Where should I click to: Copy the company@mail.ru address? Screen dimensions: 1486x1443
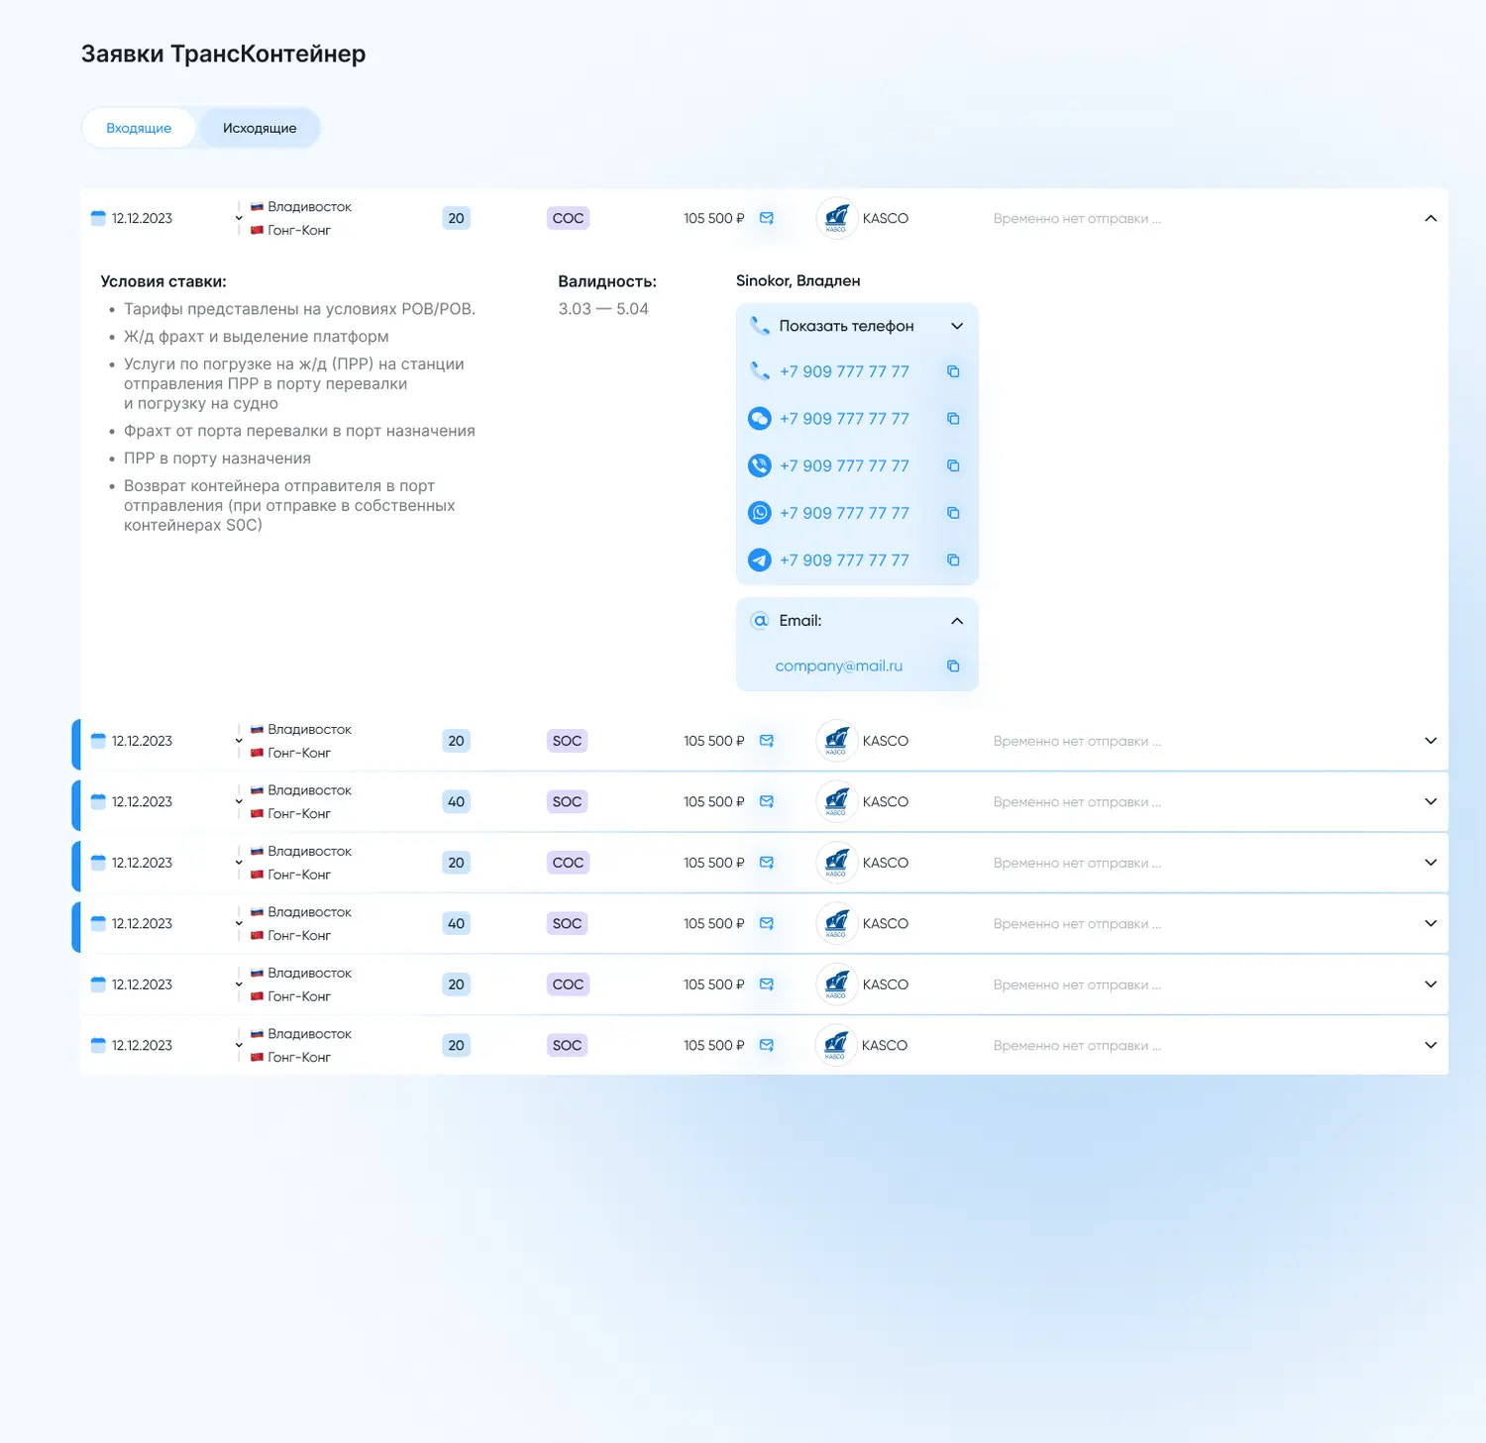click(x=953, y=667)
